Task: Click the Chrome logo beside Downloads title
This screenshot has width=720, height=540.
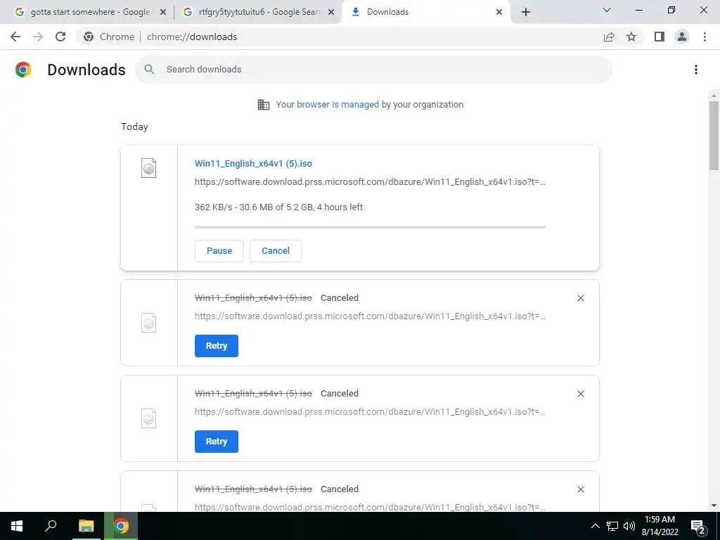Action: pos(23,70)
